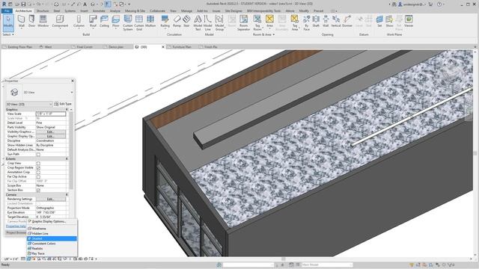Screen dimensions: 479x269
Task: Open the Manage ribbon tab
Action: point(186,10)
